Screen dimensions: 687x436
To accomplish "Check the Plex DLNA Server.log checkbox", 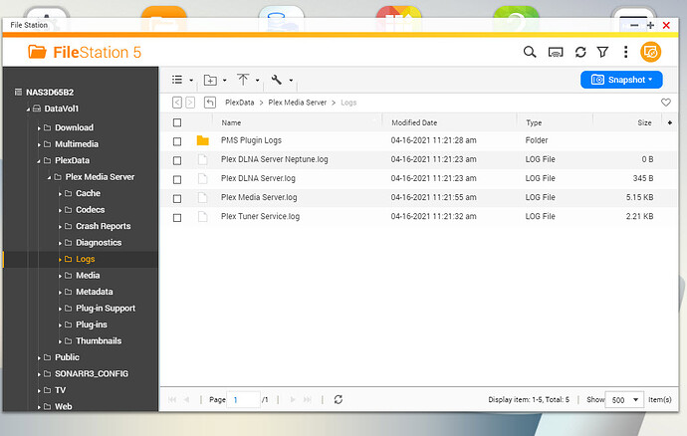I will (177, 179).
